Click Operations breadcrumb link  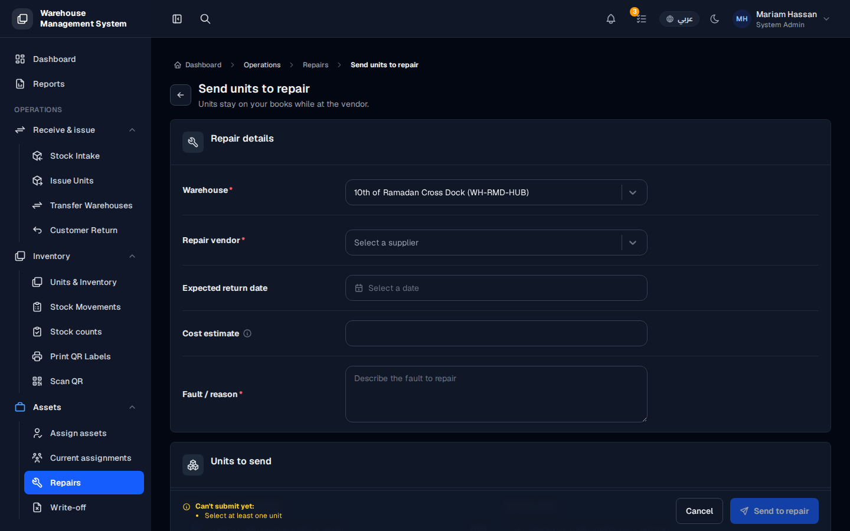(x=262, y=65)
